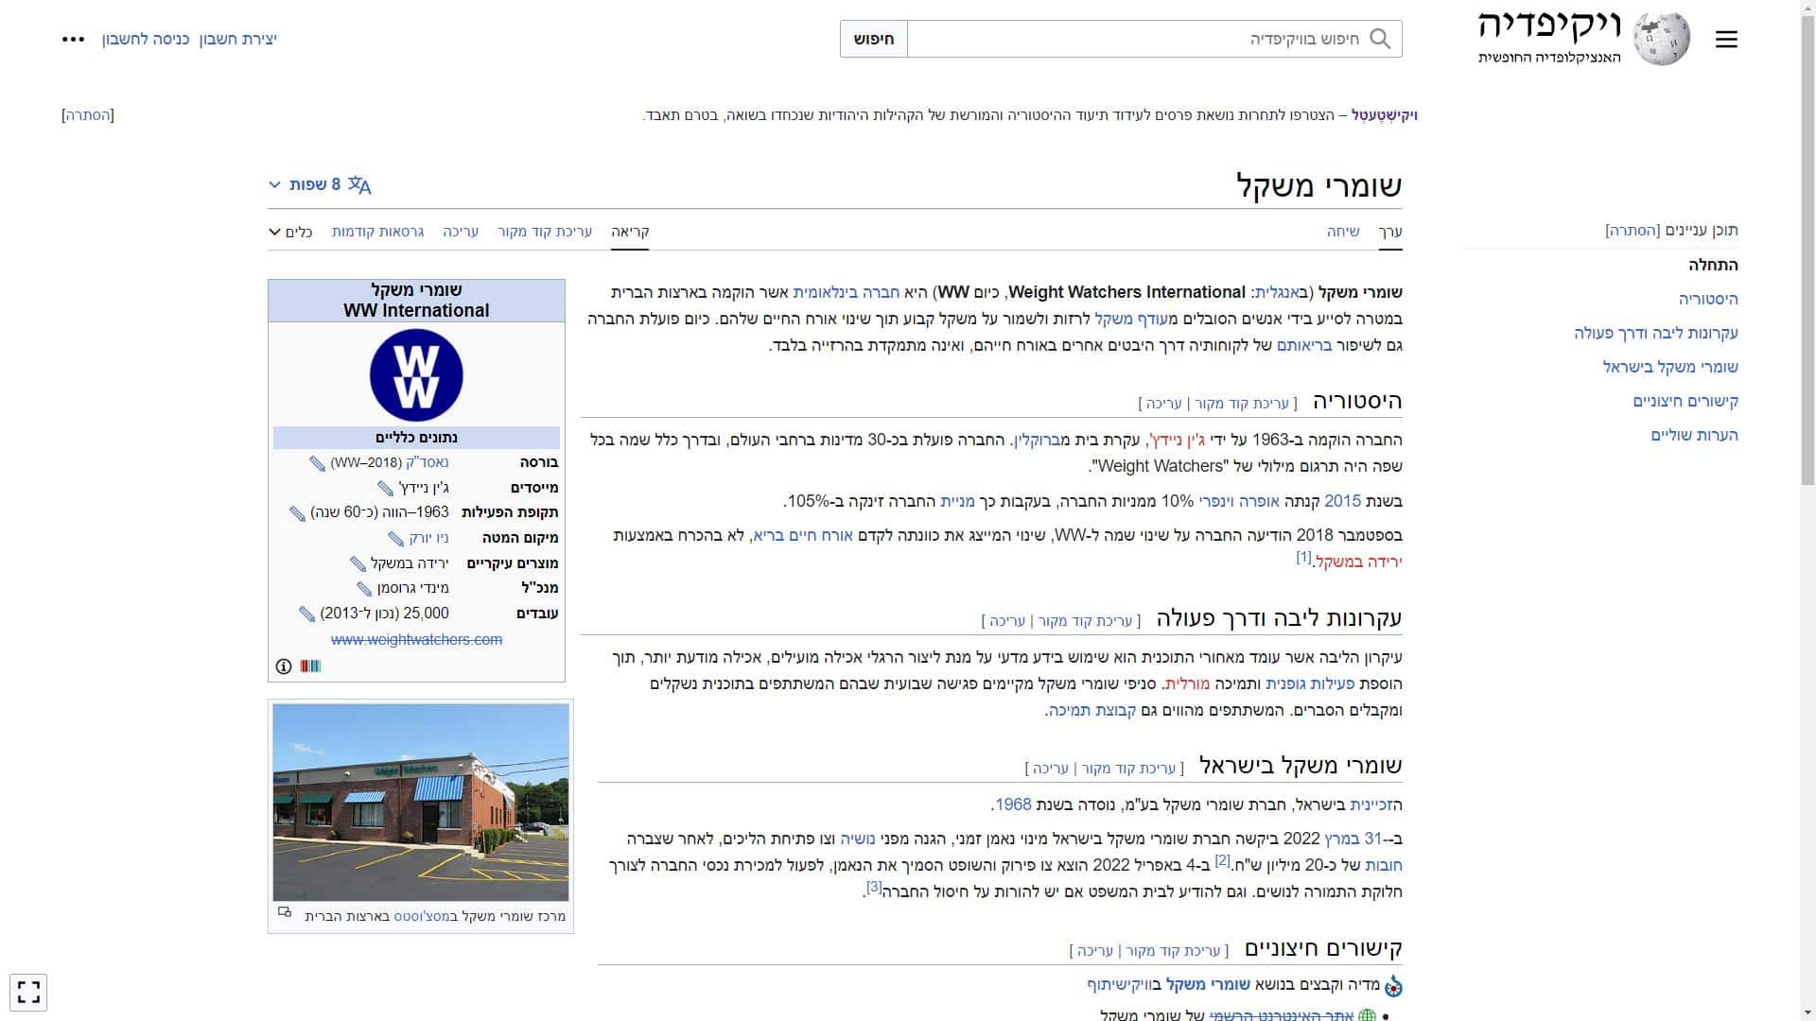Open the 31 במרץ date link
The image size is (1816, 1021).
click(1353, 839)
